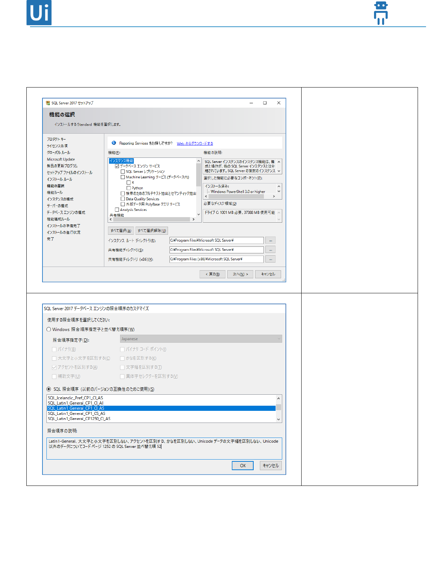Go to プロダクト キー setup step
Viewport: 448px width, 580px height.
click(56, 139)
